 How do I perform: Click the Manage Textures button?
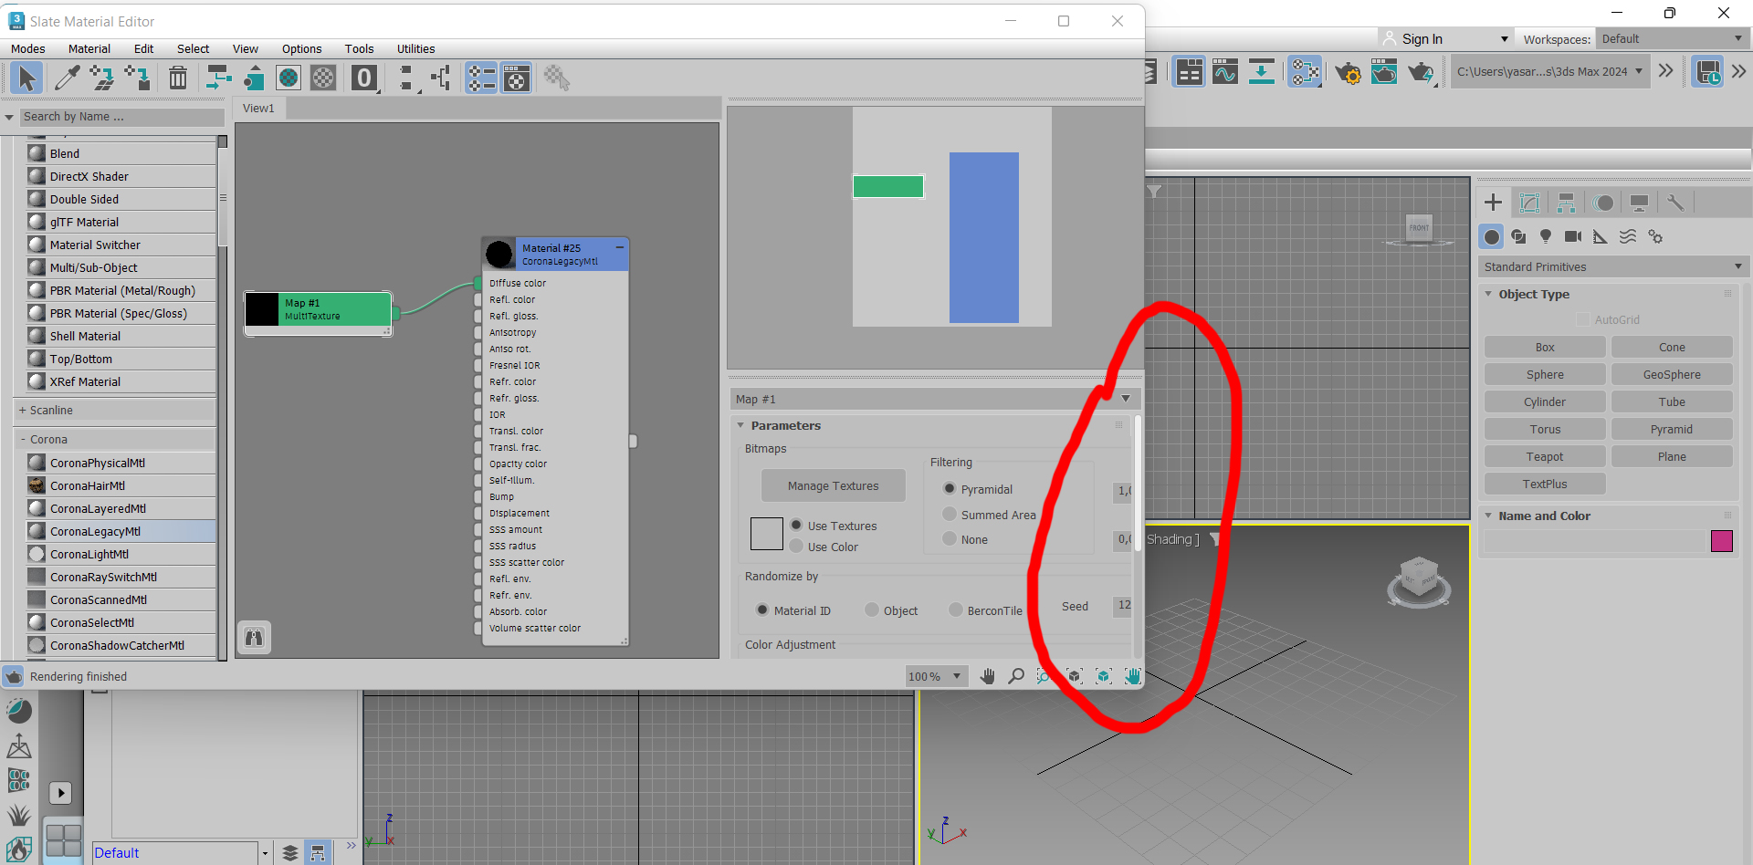pos(833,485)
